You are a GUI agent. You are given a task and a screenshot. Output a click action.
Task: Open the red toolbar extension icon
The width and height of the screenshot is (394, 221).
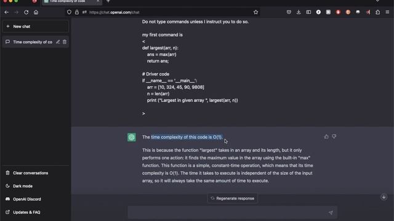[338, 12]
